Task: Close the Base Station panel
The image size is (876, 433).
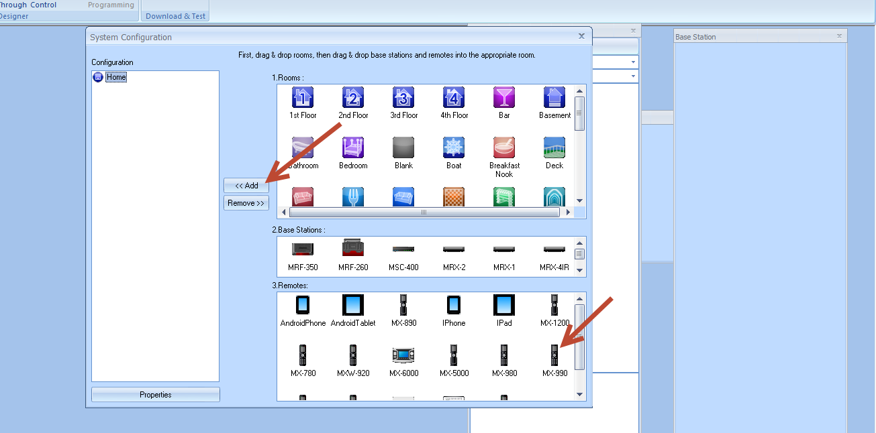Action: (x=839, y=36)
